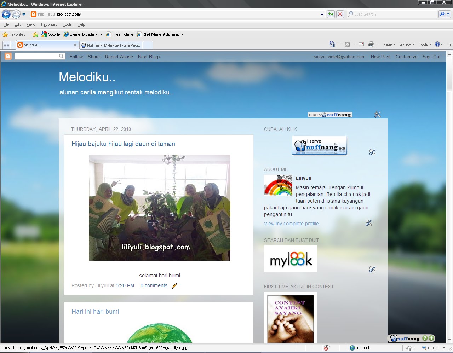453x353 pixels.
Task: Open Free Hotmail favorites link
Action: click(x=120, y=34)
